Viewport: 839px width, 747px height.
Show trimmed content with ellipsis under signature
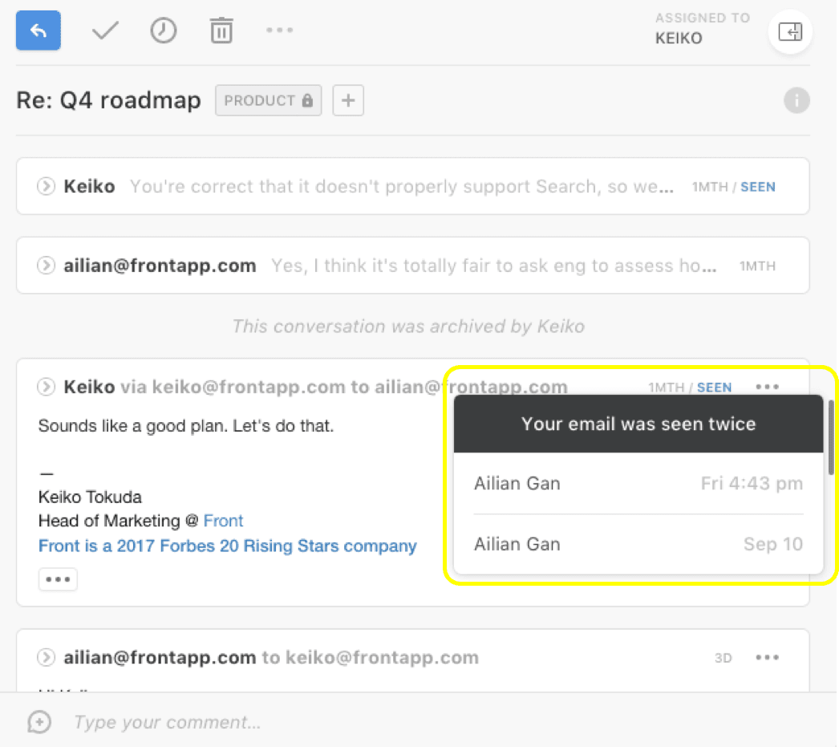pos(58,579)
